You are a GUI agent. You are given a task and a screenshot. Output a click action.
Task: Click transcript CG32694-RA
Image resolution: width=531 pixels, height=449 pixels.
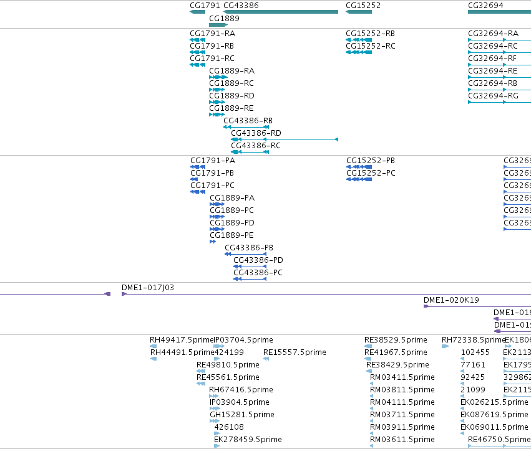click(493, 34)
